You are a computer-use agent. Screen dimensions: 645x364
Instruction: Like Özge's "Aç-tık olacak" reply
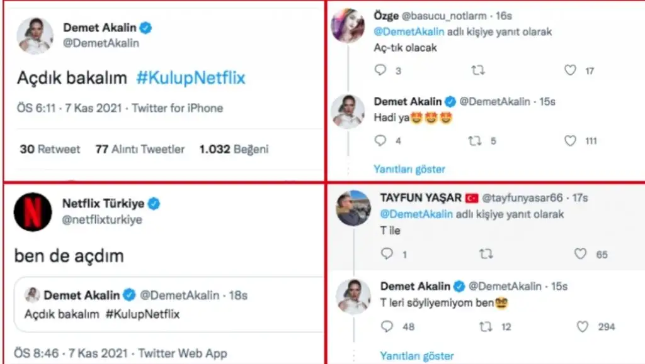(570, 70)
